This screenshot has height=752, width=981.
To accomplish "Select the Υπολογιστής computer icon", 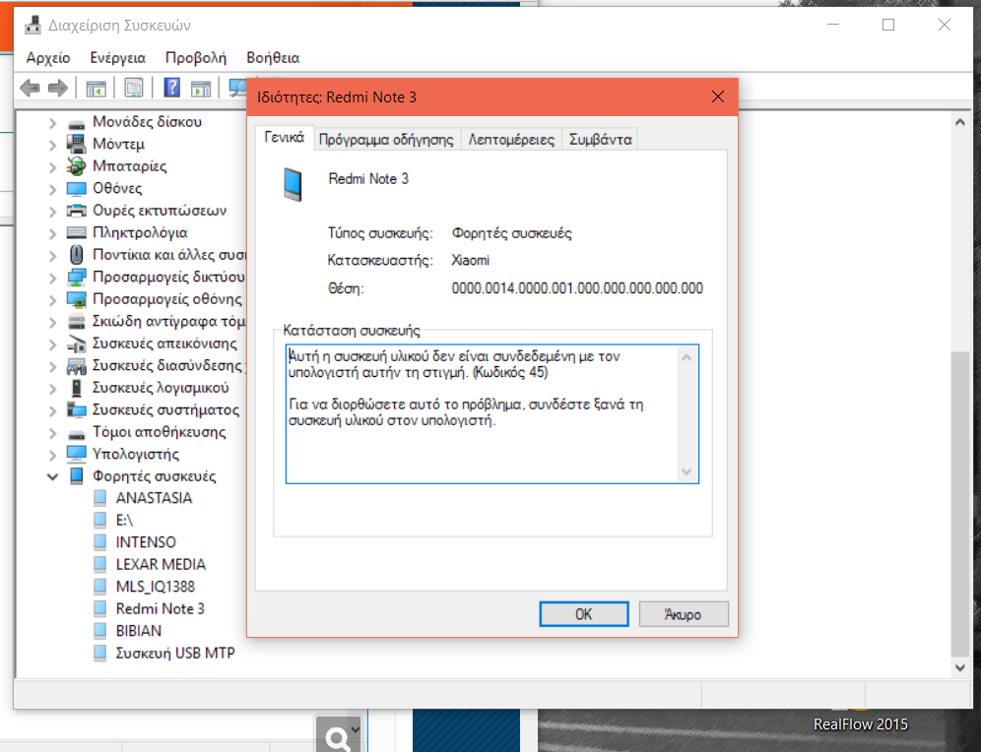I will (x=76, y=454).
